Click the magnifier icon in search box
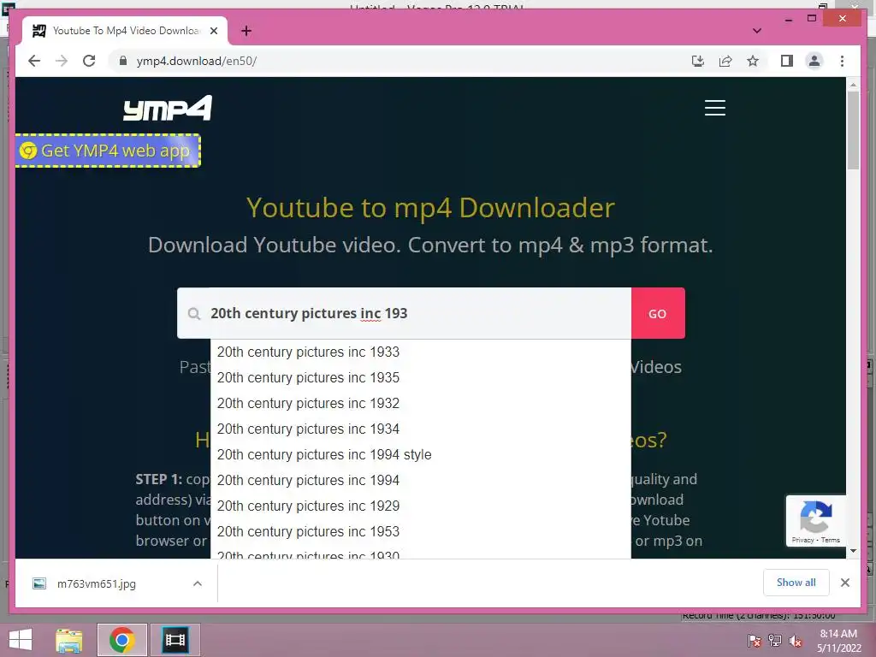 point(194,313)
